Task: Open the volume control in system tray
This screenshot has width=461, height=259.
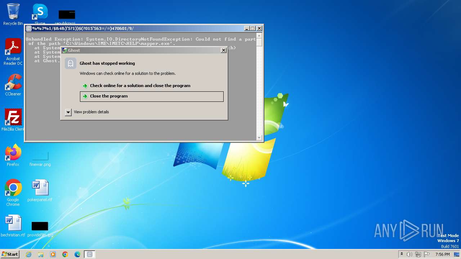Action: click(x=409, y=254)
